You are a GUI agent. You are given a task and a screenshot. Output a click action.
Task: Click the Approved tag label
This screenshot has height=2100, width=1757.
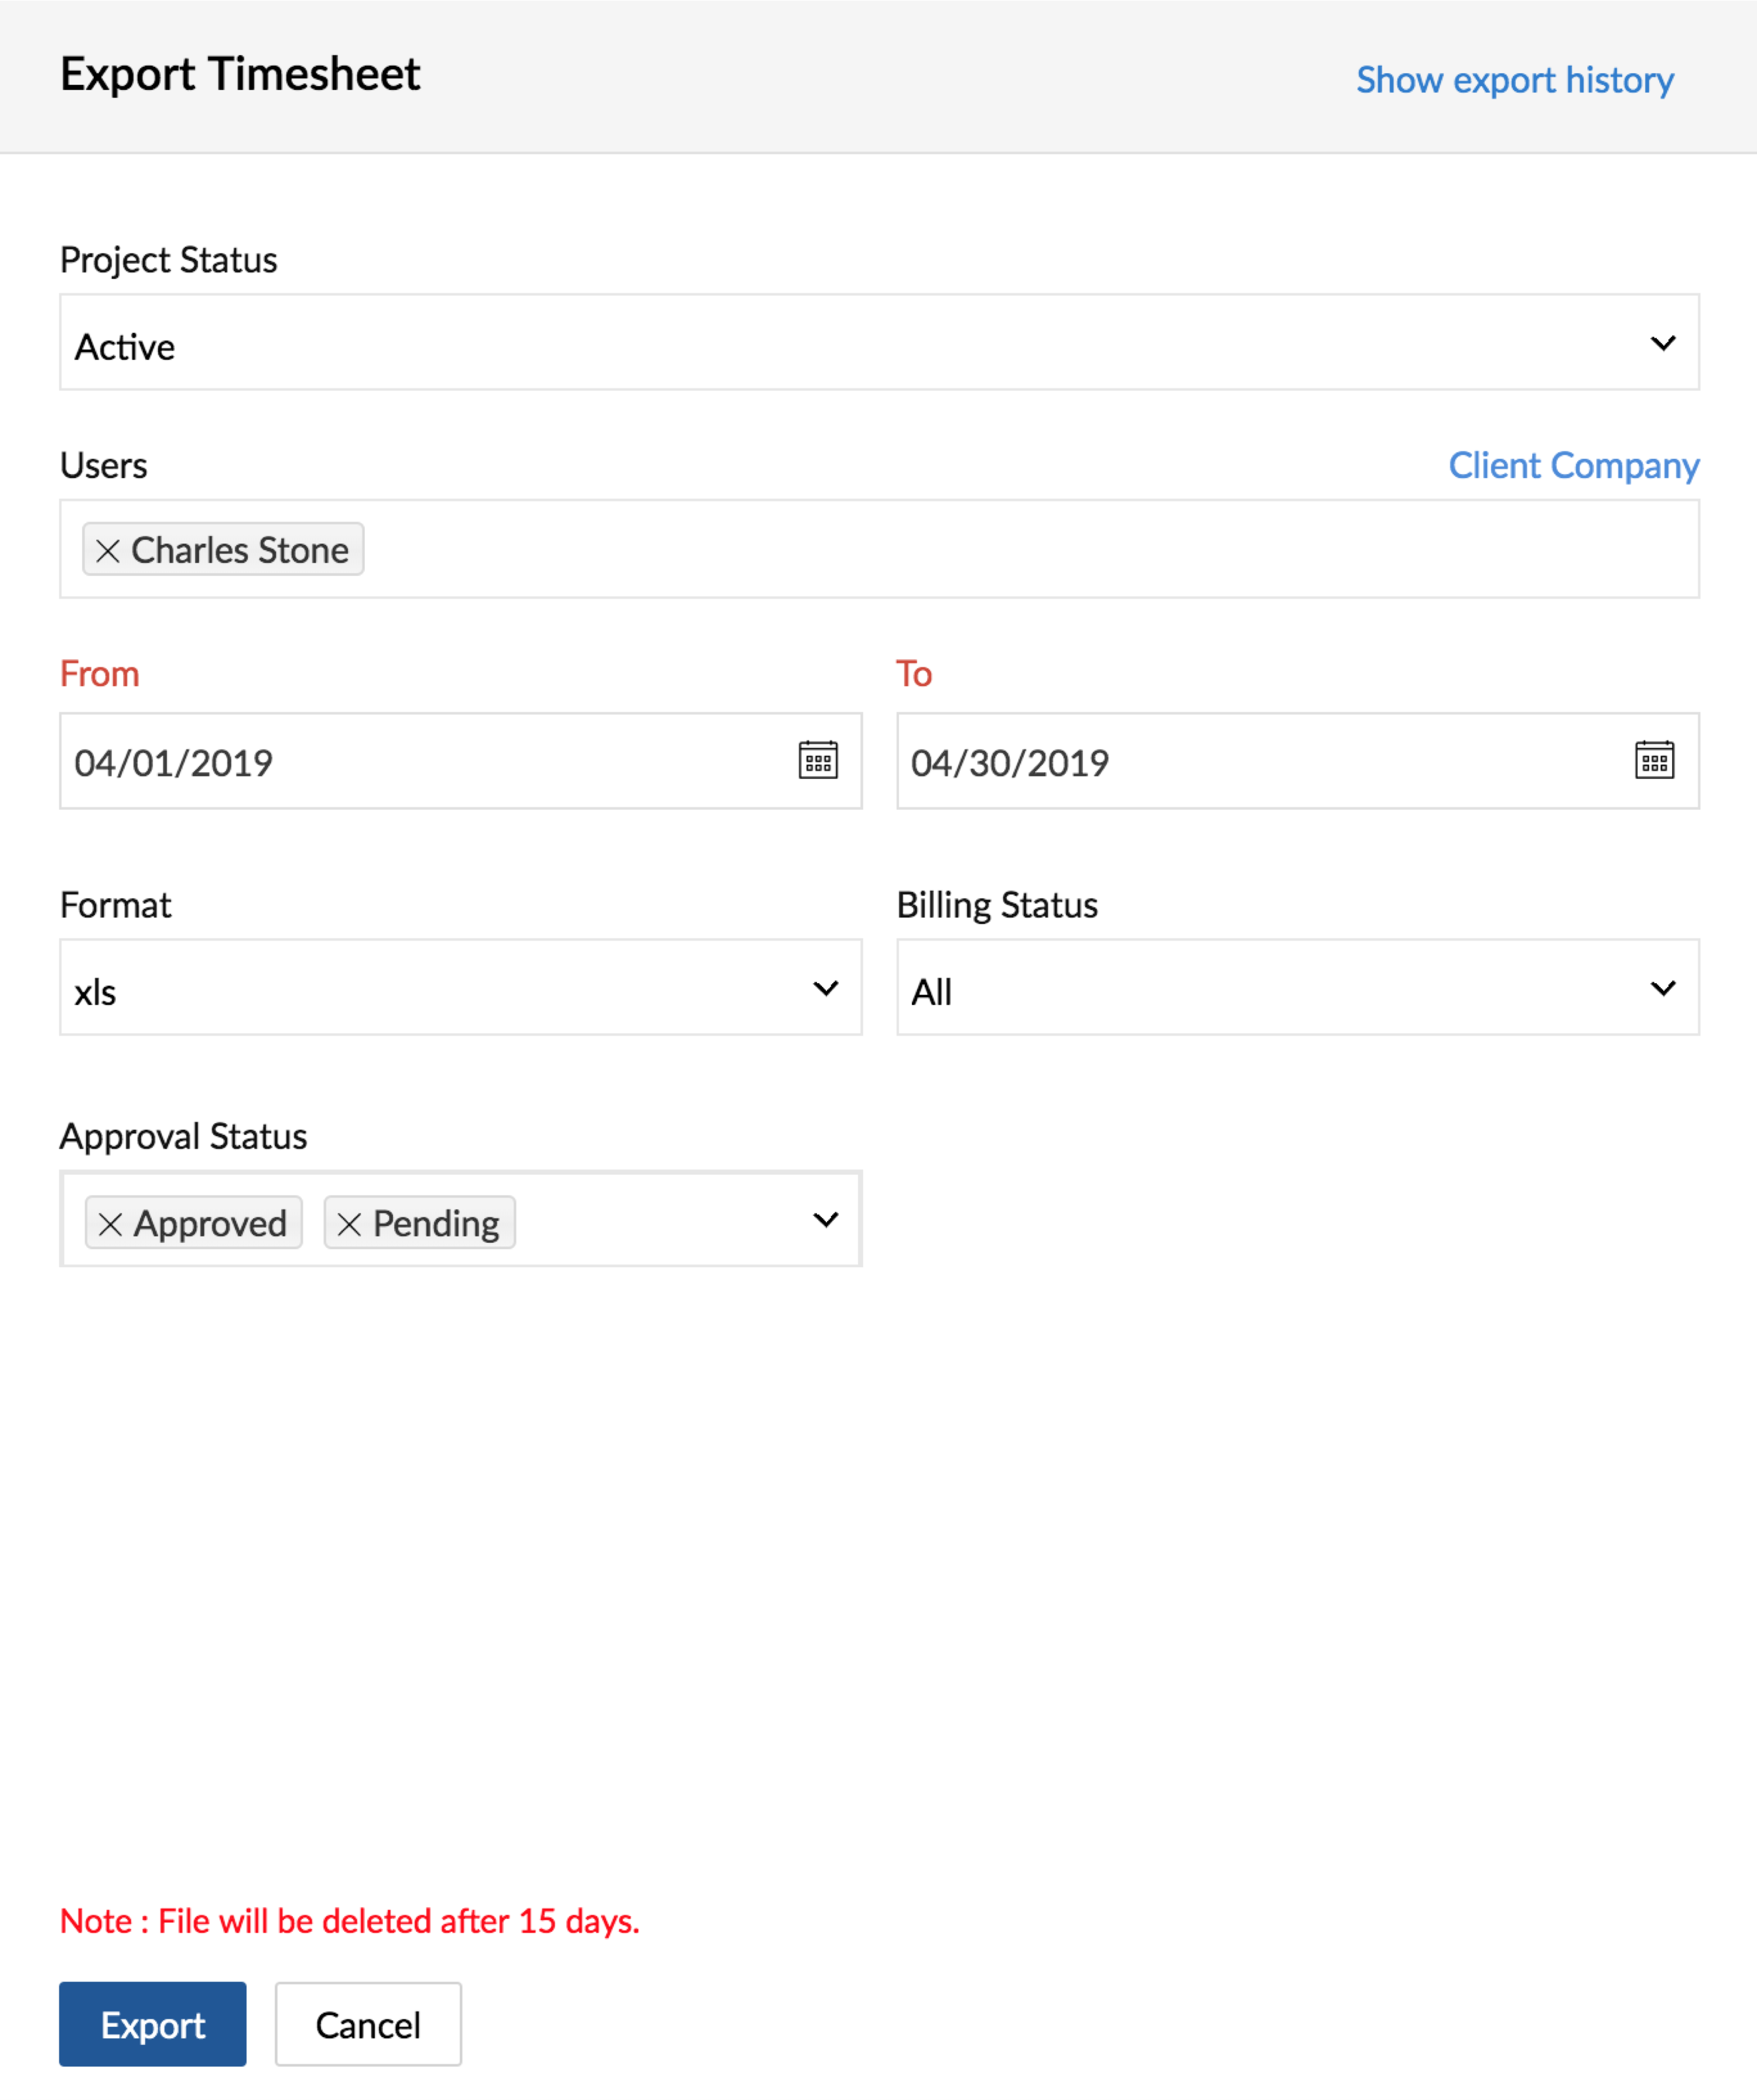pyautogui.click(x=211, y=1224)
